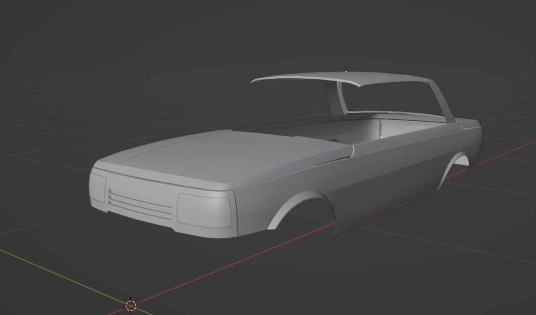
Task: Click the car's roof panel
Action: [342, 78]
